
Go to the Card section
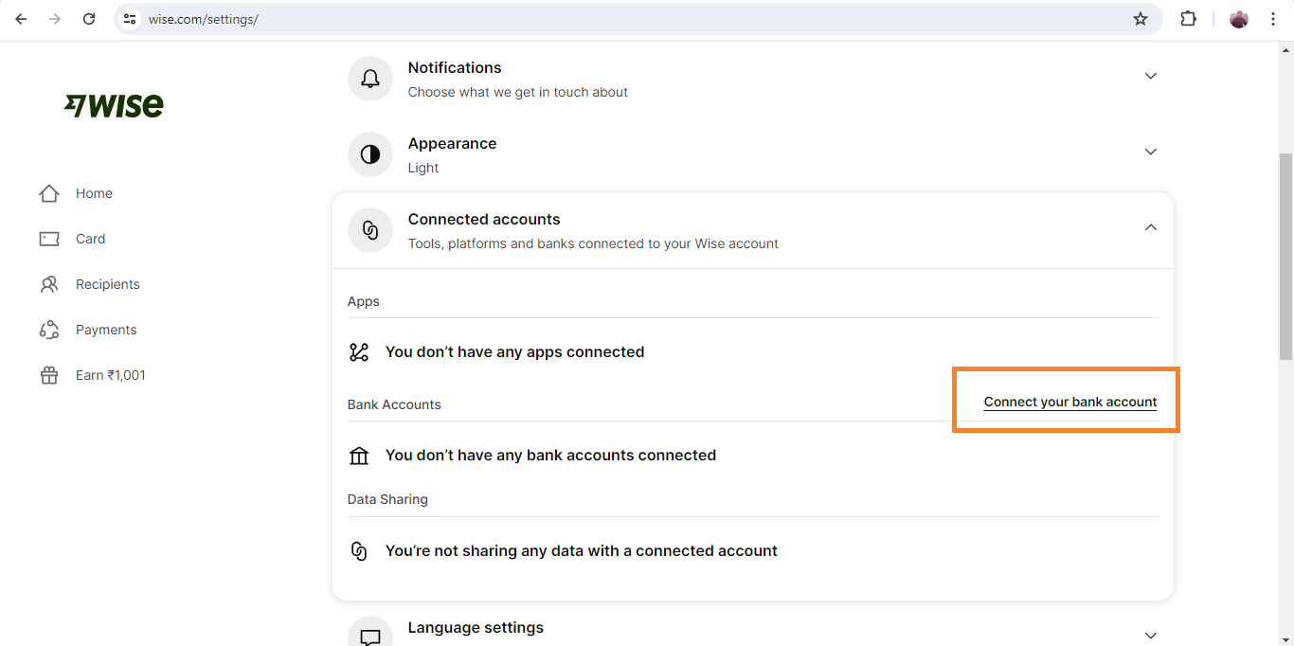pos(89,239)
